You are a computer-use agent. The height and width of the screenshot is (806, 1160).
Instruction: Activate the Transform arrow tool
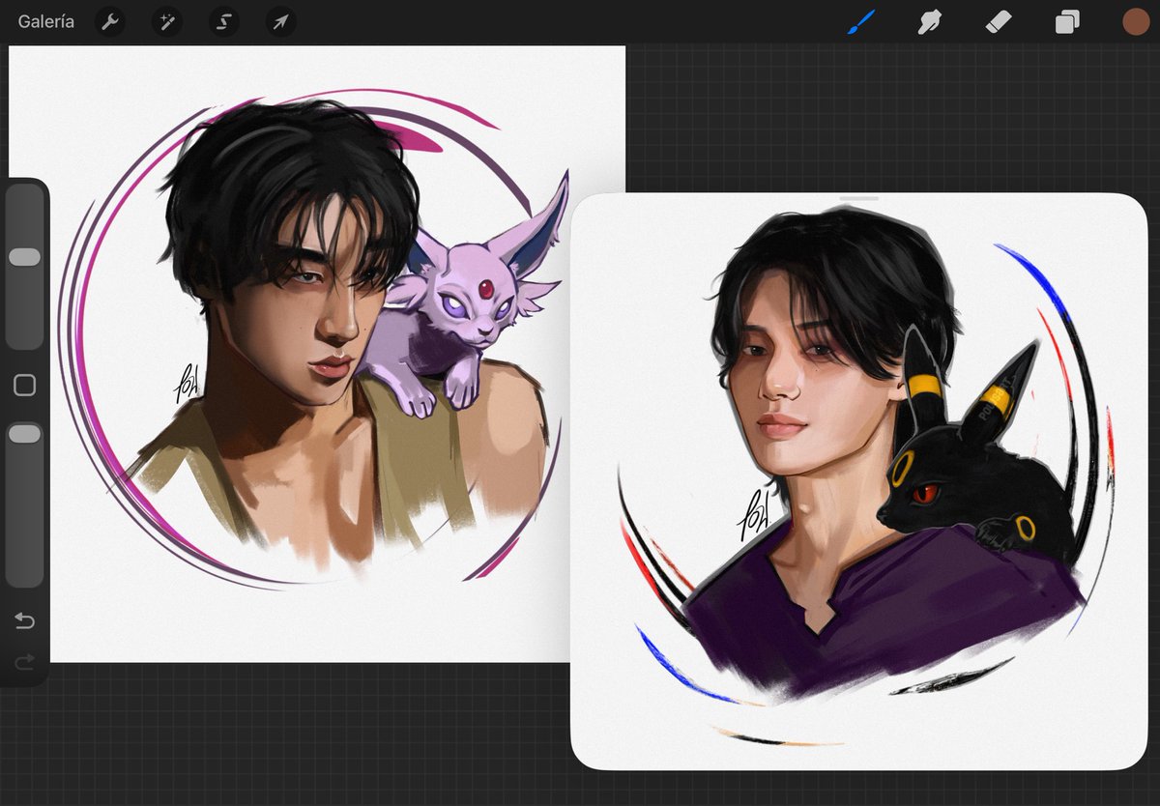(280, 21)
